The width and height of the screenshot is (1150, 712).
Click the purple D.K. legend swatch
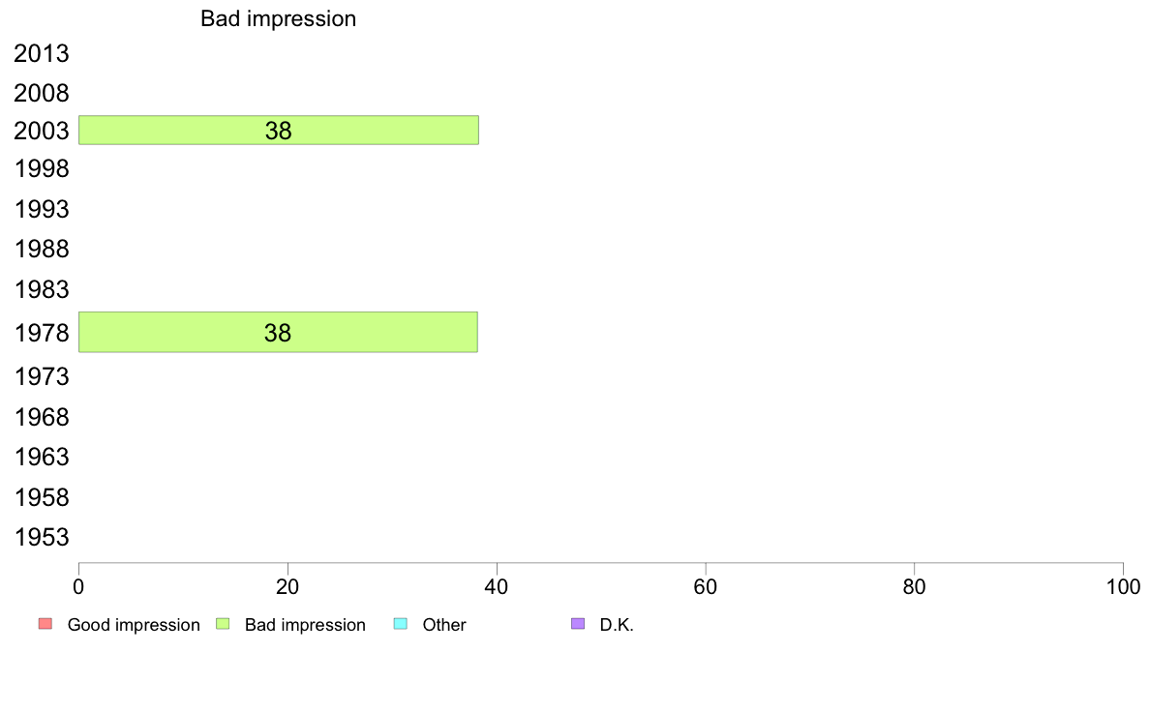pyautogui.click(x=578, y=624)
